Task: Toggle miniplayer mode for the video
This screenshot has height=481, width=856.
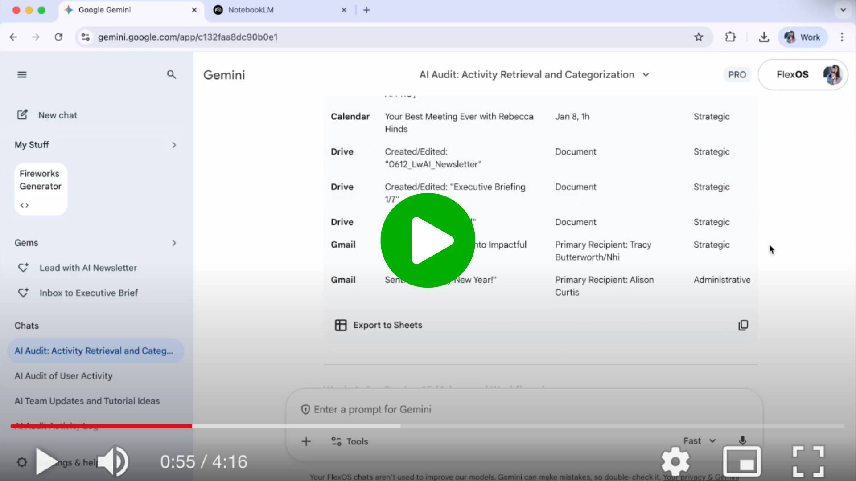Action: pyautogui.click(x=741, y=461)
